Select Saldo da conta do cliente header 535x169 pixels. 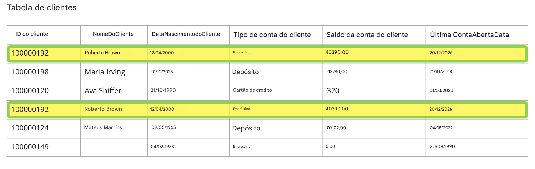click(367, 35)
